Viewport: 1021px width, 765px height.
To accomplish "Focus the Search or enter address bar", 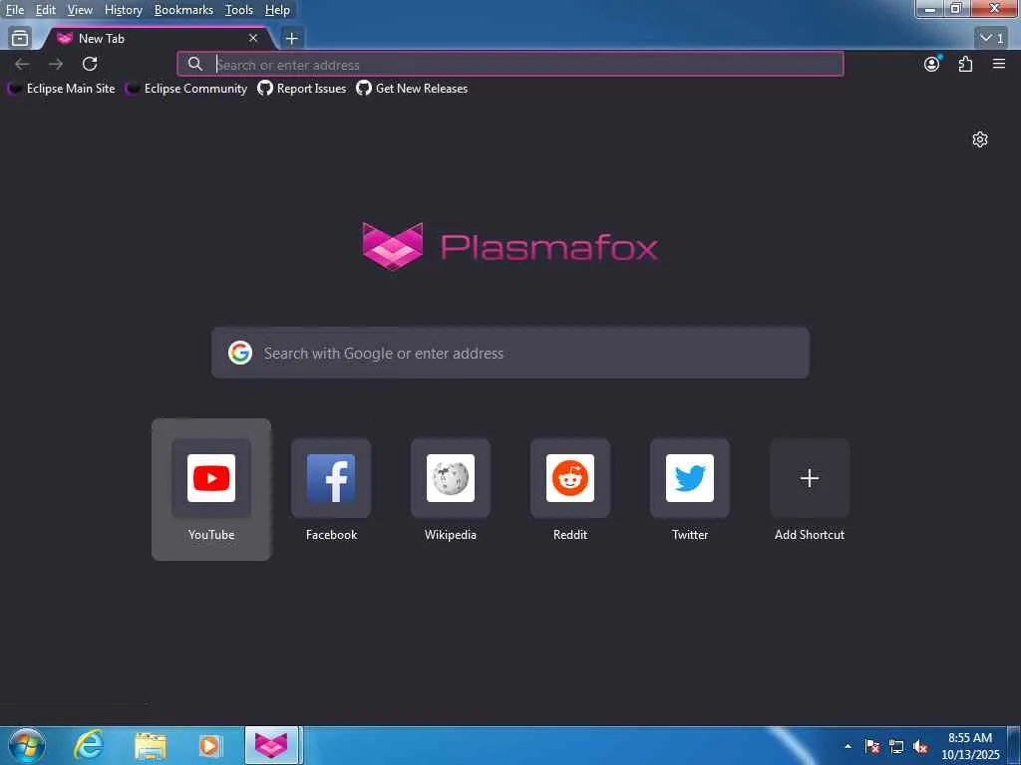I will (510, 65).
